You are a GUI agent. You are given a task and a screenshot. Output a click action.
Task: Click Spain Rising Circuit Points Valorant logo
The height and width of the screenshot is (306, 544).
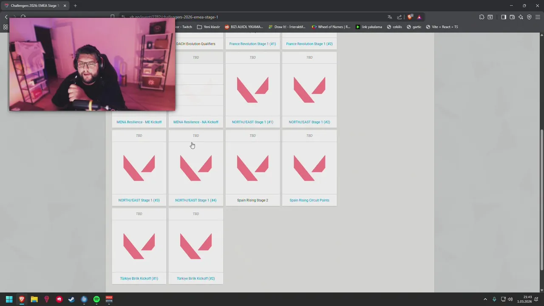pyautogui.click(x=309, y=168)
